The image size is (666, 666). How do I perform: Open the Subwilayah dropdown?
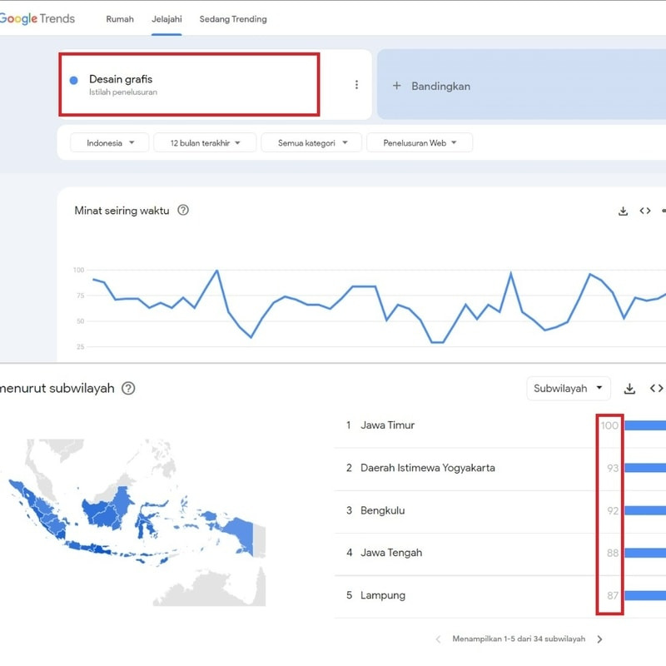tap(569, 388)
